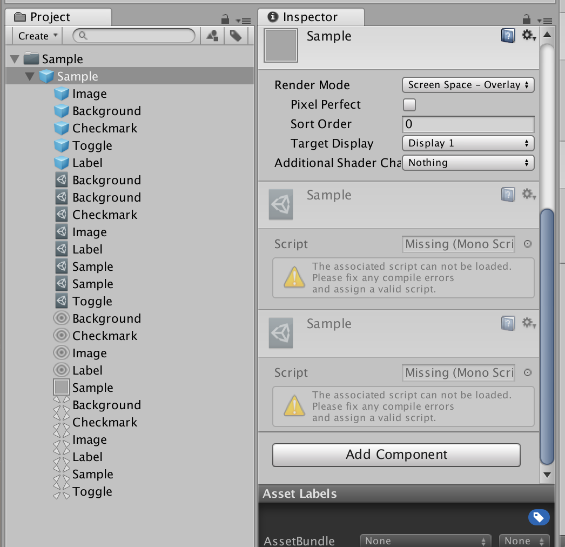Open the AssetBundle variant dropdown
The image size is (565, 547).
pyautogui.click(x=524, y=541)
